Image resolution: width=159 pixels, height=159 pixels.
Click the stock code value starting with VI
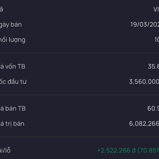pos(156,10)
